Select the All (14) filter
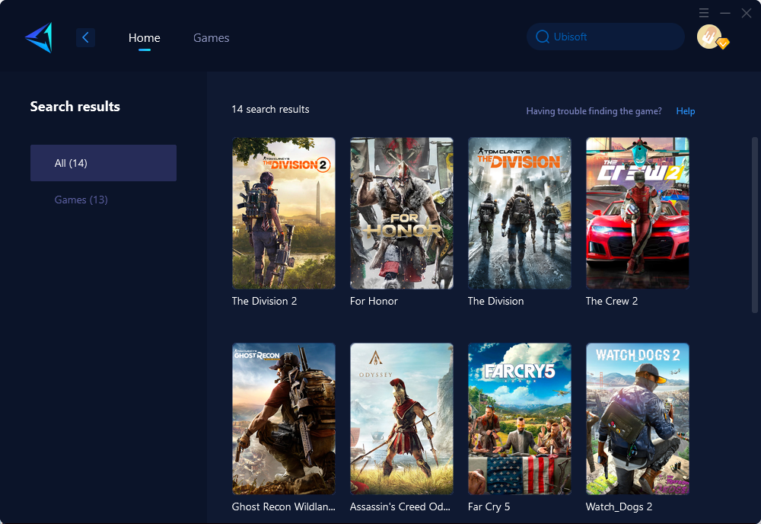This screenshot has width=761, height=524. (x=103, y=163)
